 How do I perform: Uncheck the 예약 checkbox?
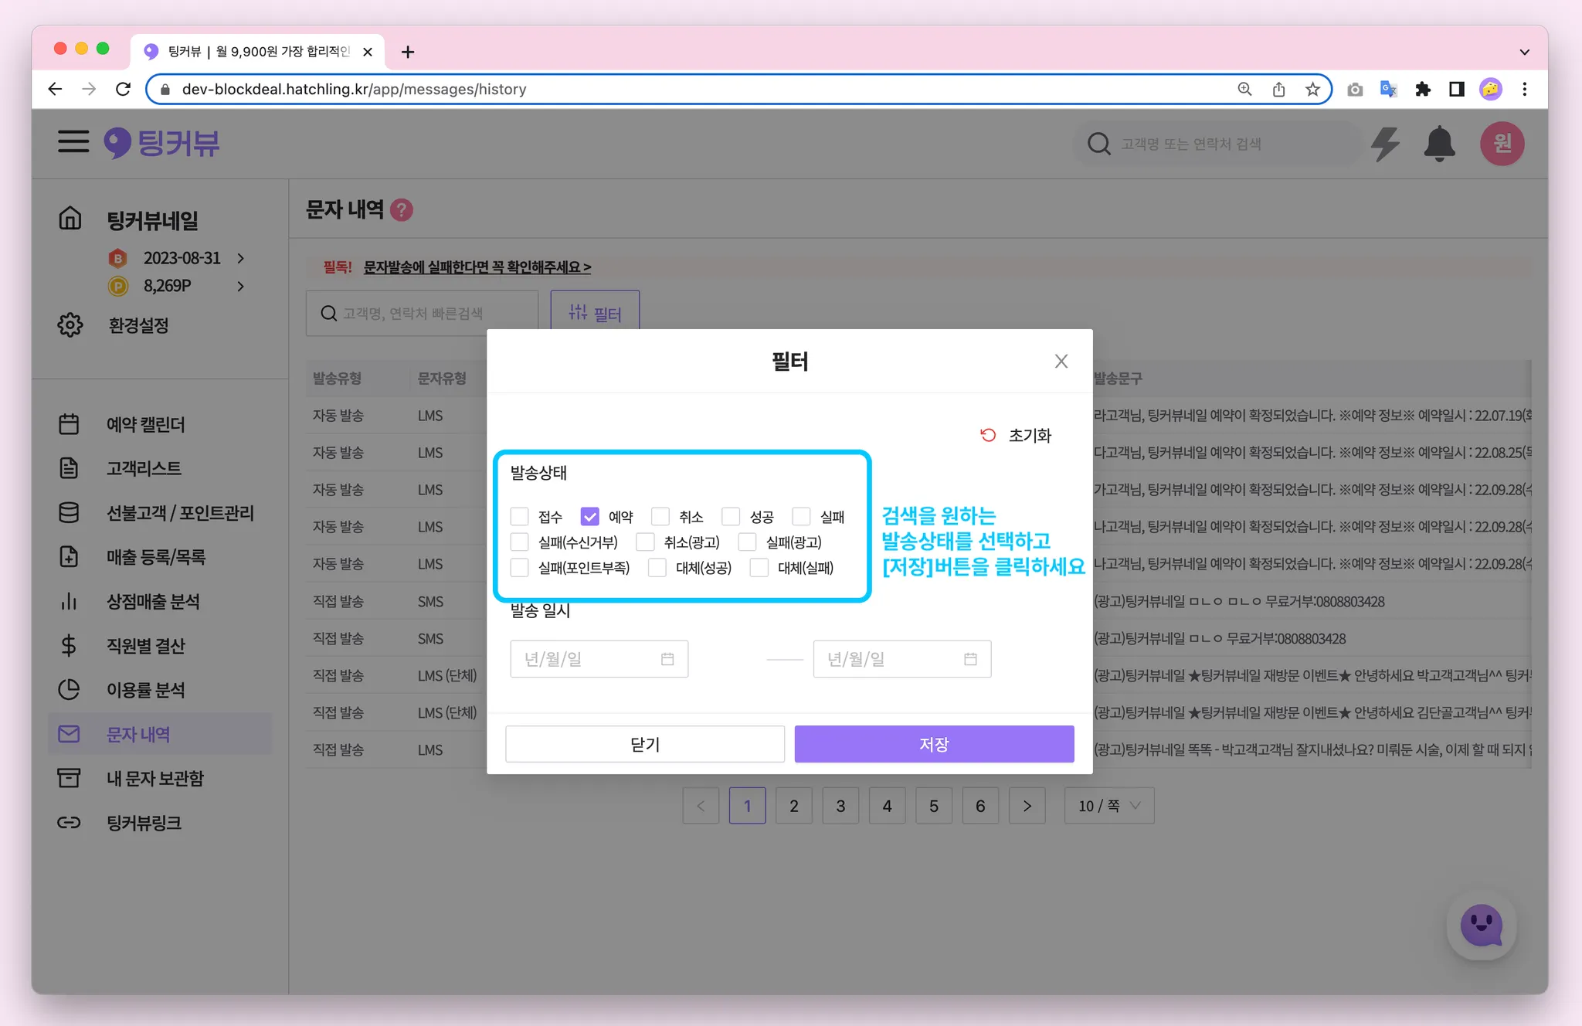[x=590, y=516]
